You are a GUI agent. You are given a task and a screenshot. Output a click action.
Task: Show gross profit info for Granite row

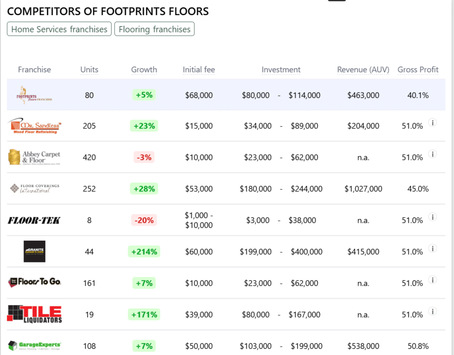click(433, 249)
